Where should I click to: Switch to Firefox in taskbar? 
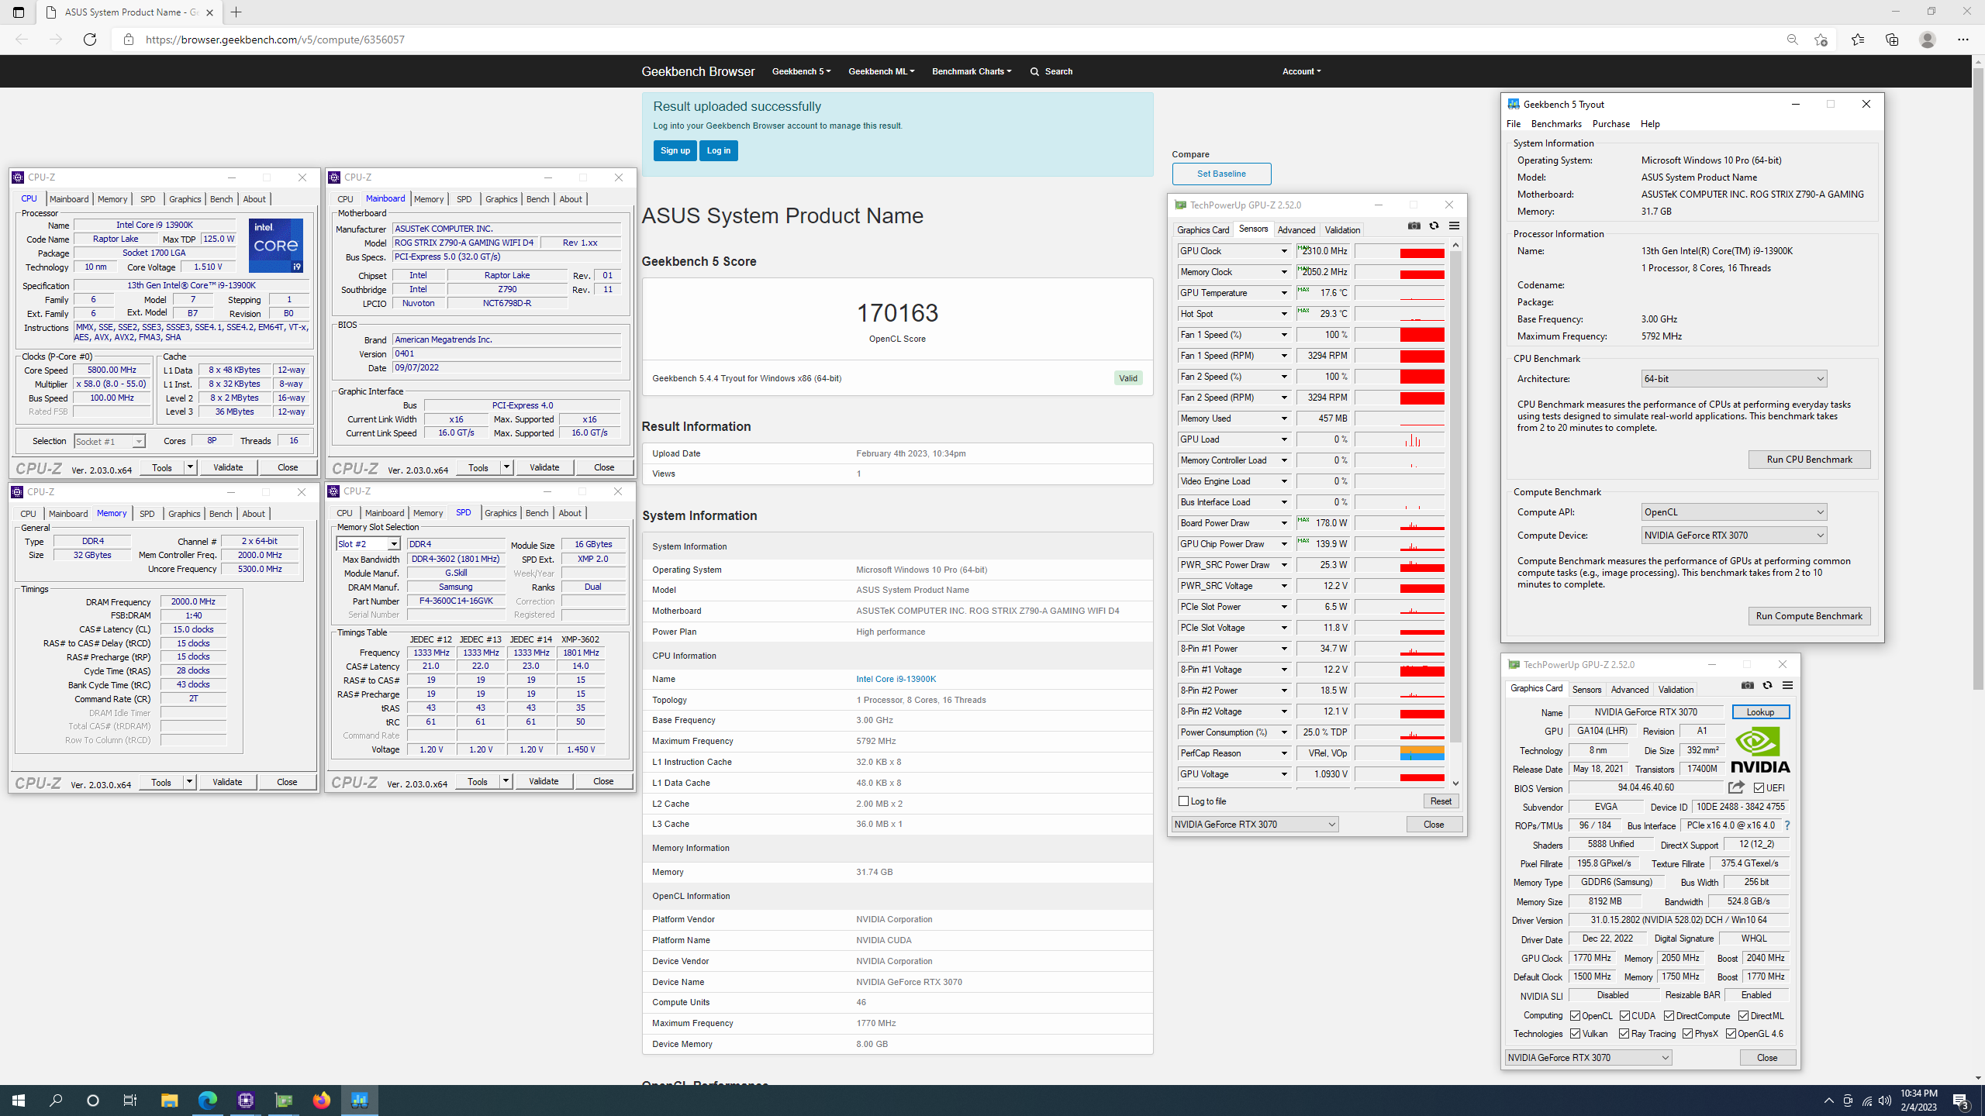[x=321, y=1100]
